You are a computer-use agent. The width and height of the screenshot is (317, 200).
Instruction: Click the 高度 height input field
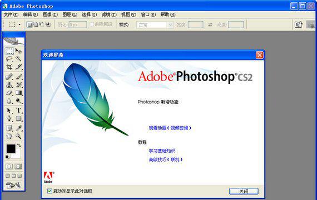pyautogui.click(x=236, y=25)
